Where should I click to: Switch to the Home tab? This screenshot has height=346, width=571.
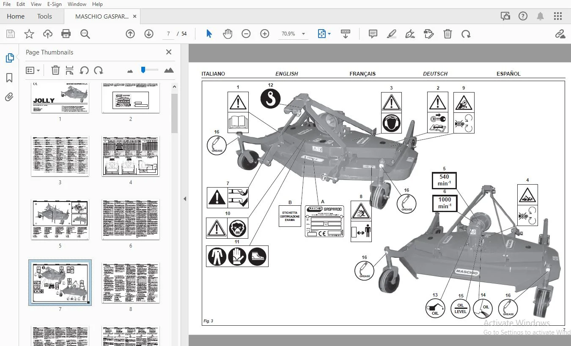[16, 16]
